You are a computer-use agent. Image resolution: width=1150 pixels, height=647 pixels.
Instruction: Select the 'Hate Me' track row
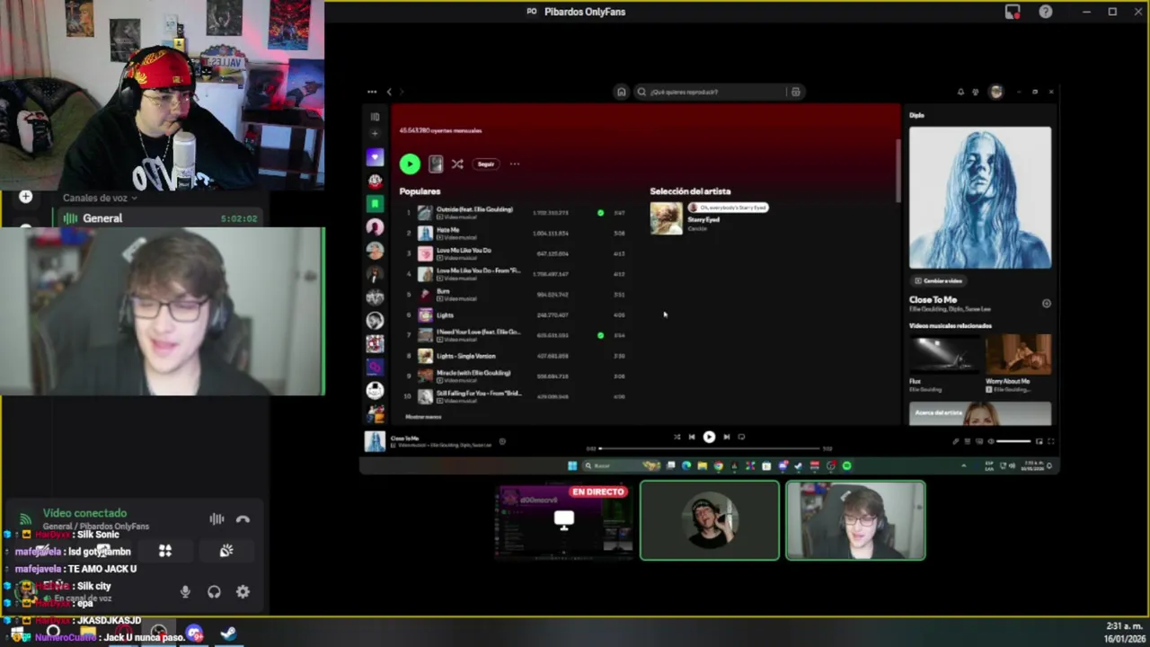514,233
